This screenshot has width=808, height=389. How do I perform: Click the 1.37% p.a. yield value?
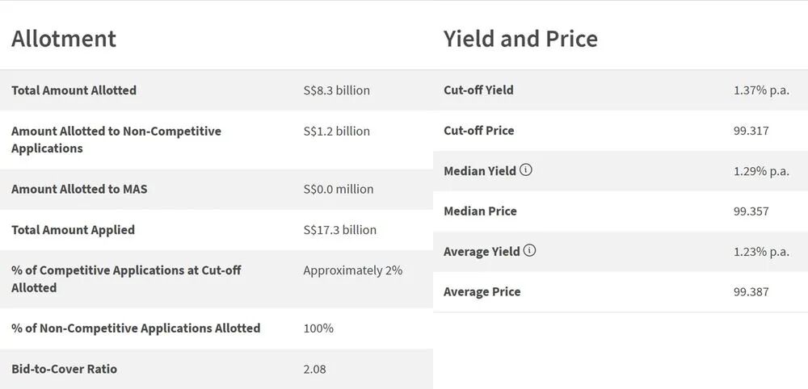coord(761,90)
